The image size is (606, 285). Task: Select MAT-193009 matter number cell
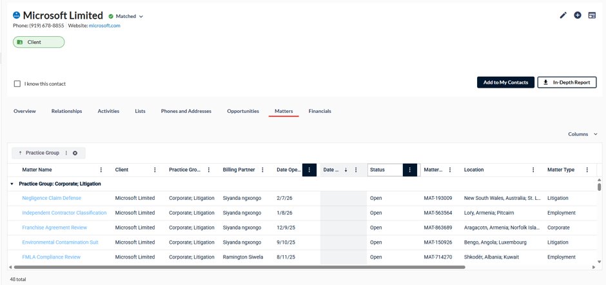tap(438, 198)
